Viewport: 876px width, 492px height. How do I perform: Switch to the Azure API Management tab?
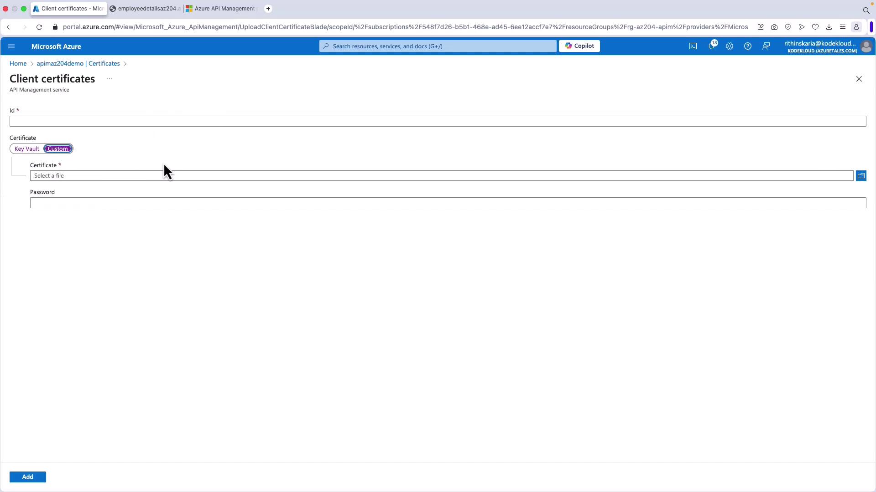coord(223,9)
